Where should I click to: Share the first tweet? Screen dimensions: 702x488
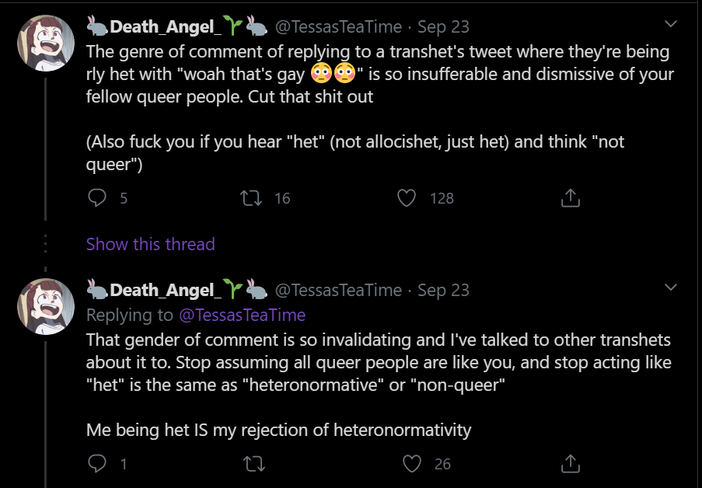coord(570,198)
